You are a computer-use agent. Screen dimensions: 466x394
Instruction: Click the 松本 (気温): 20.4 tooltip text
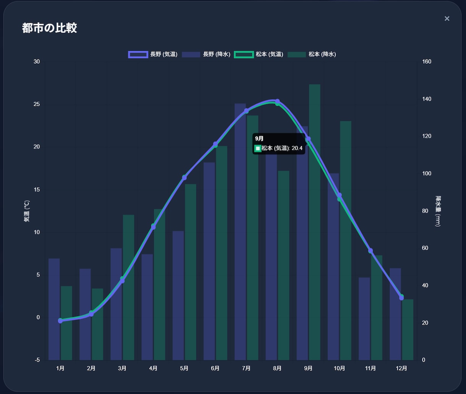[x=282, y=148]
